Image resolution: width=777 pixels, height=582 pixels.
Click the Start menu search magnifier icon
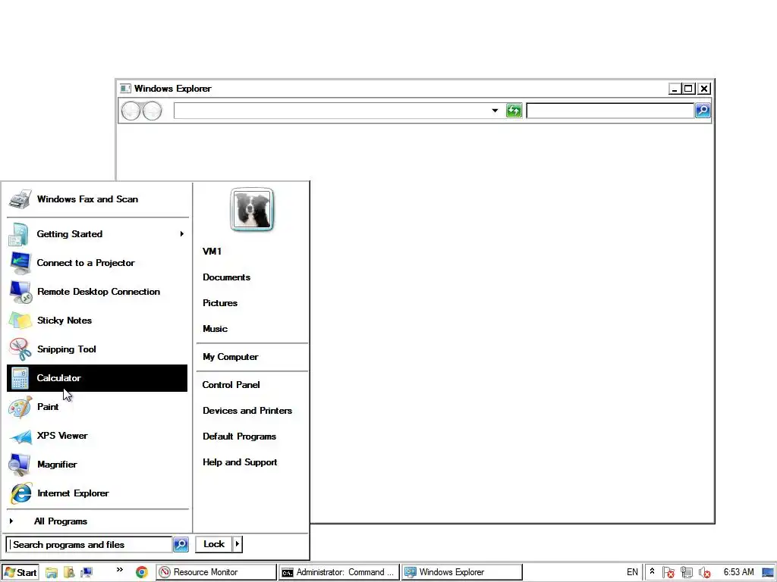click(x=181, y=544)
